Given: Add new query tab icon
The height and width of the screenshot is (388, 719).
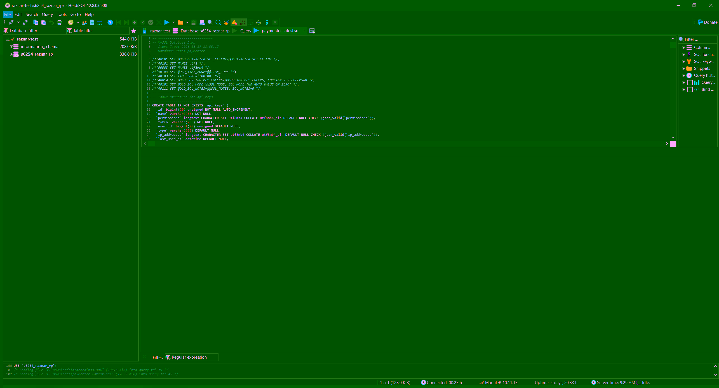Looking at the screenshot, I should click(312, 31).
